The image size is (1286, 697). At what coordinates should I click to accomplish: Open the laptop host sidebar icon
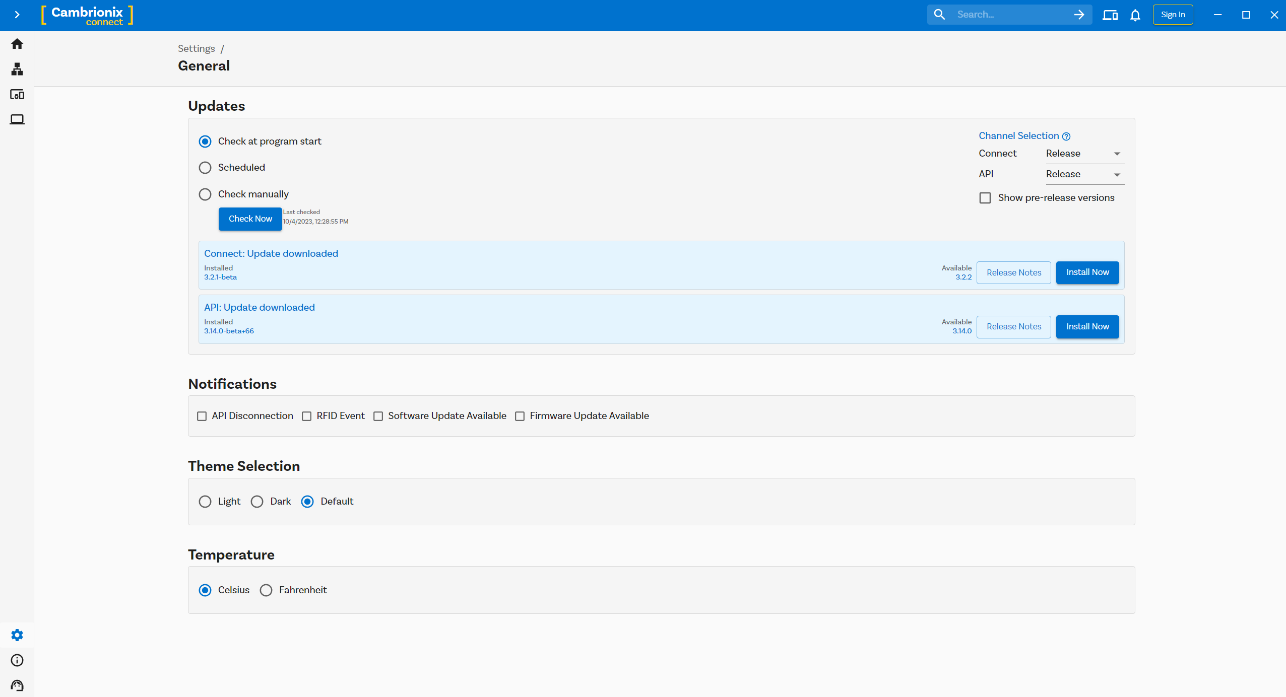click(17, 119)
